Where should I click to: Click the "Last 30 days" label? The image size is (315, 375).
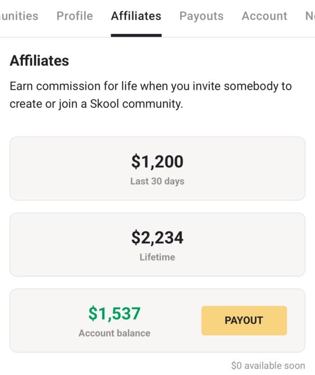pos(157,182)
